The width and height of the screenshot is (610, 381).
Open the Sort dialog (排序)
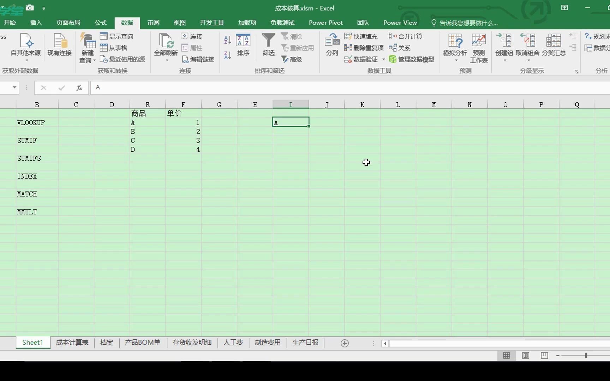pyautogui.click(x=243, y=45)
